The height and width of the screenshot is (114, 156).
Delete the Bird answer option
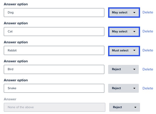148,69
